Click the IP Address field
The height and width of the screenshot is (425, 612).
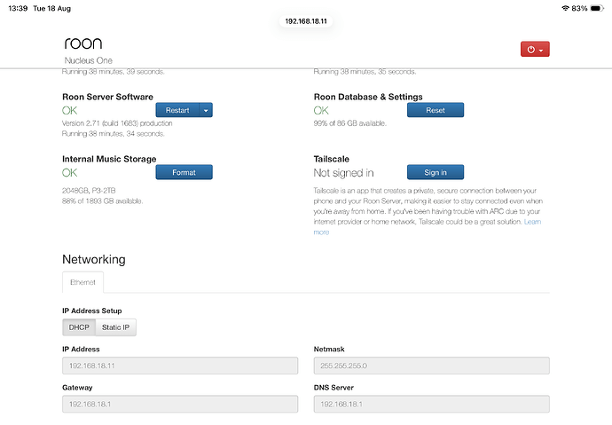(x=180, y=366)
